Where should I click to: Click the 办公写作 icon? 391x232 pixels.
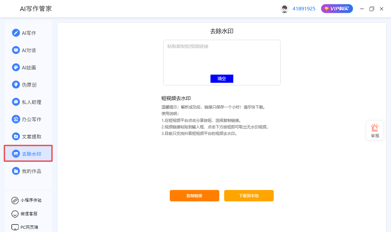tap(16, 119)
